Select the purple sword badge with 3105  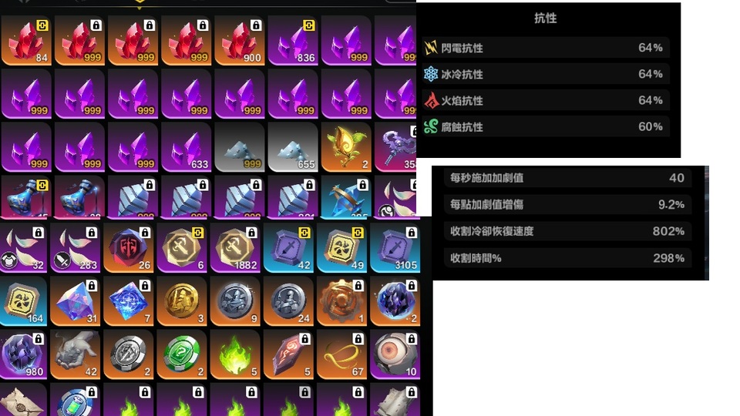coord(395,248)
